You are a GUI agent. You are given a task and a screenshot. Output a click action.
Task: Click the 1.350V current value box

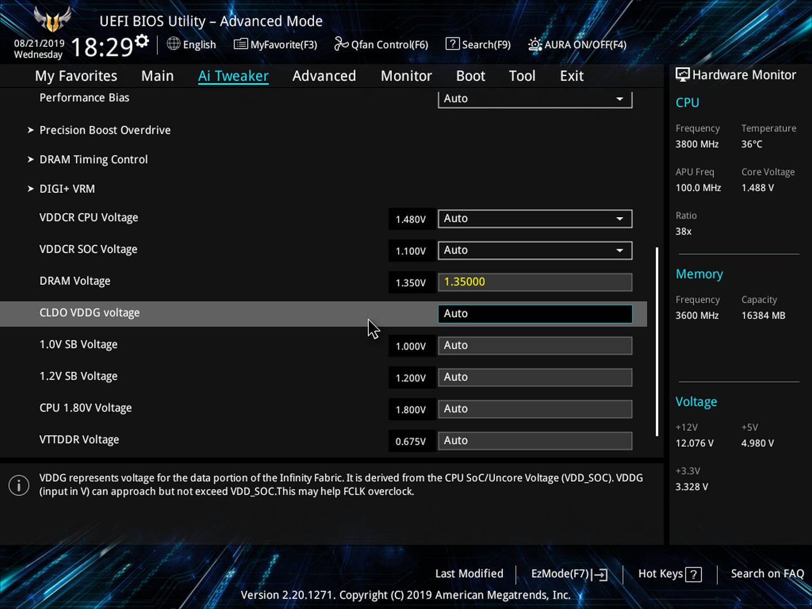(x=411, y=283)
